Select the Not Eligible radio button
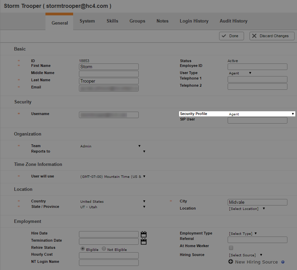The height and width of the screenshot is (270, 297). click(x=104, y=249)
